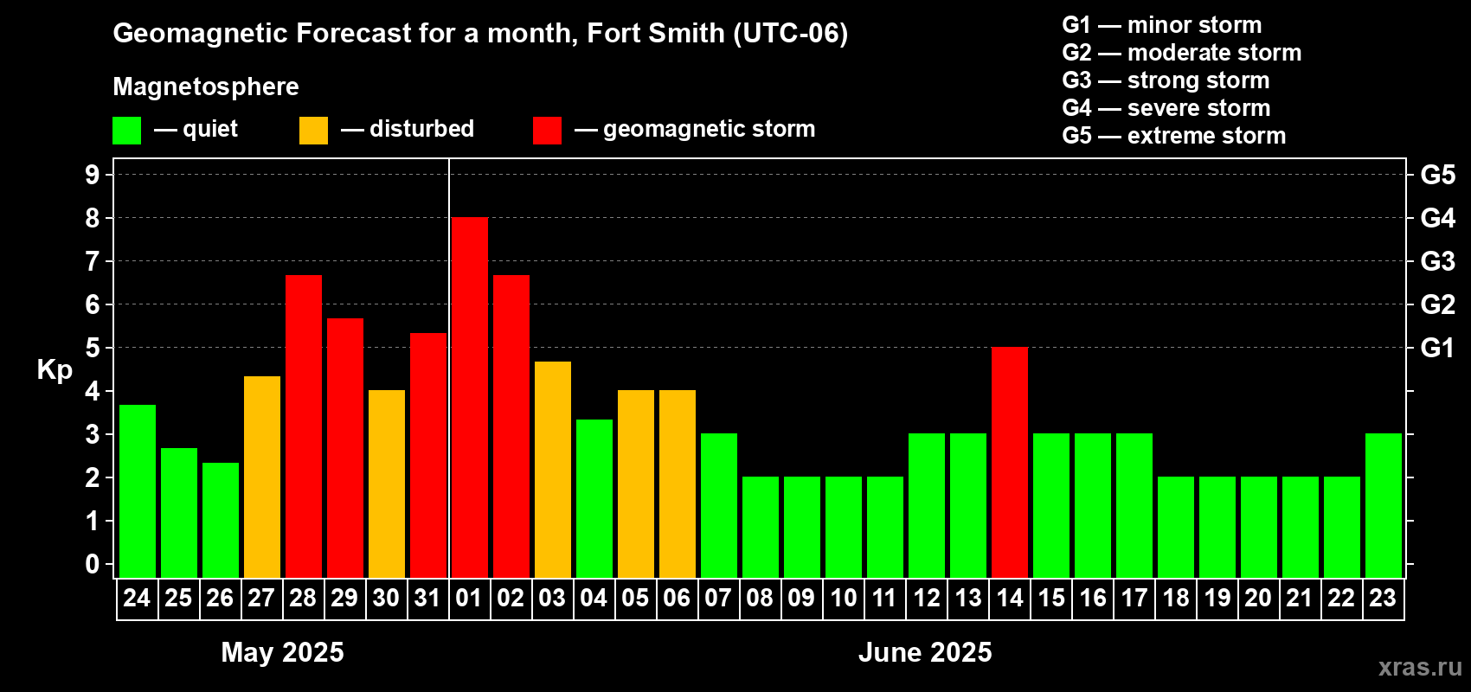The image size is (1471, 692).
Task: Click the 'May 2025' month label
Action: point(282,652)
